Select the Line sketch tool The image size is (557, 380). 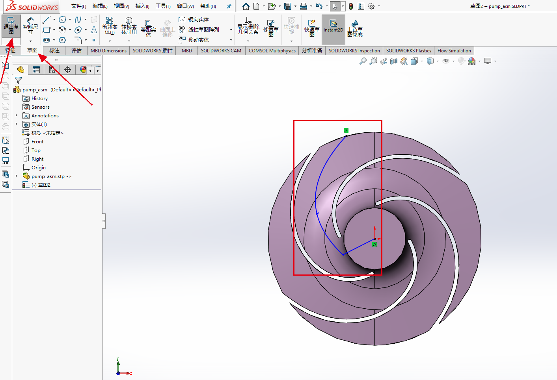pos(47,19)
